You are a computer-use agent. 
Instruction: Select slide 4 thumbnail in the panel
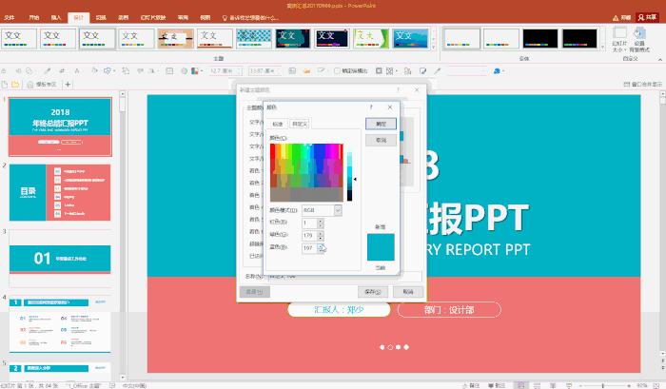(x=60, y=324)
